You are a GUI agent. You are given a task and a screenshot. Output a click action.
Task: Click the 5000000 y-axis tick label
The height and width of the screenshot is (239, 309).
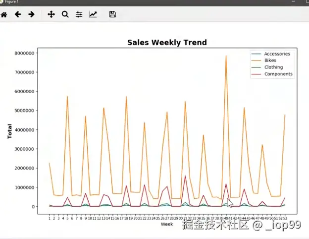[24, 111]
